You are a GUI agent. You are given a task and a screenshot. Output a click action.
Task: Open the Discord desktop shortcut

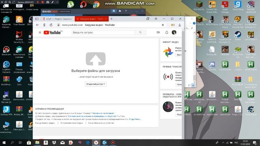[212, 66]
